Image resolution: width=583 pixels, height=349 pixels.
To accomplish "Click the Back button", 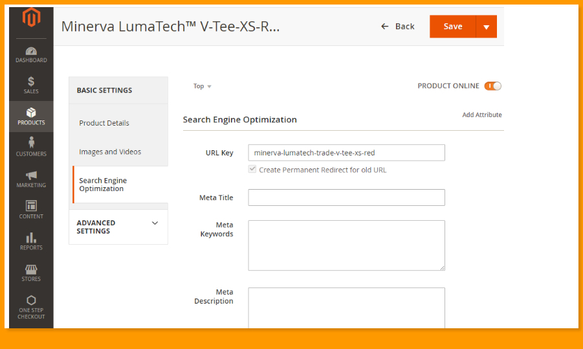I will pyautogui.click(x=398, y=27).
